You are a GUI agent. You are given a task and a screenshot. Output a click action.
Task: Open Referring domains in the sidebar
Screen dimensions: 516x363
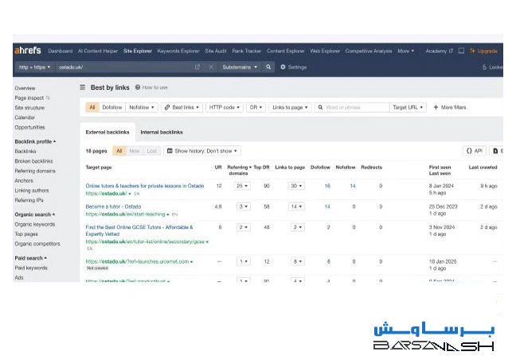pos(35,171)
